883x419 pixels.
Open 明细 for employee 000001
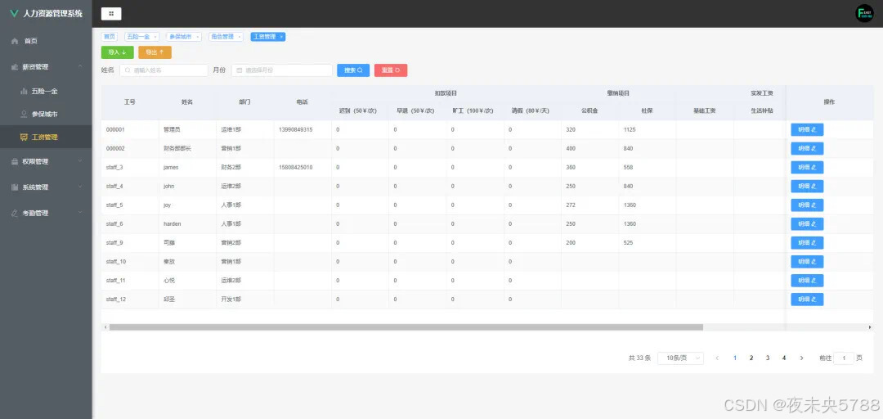pyautogui.click(x=807, y=129)
